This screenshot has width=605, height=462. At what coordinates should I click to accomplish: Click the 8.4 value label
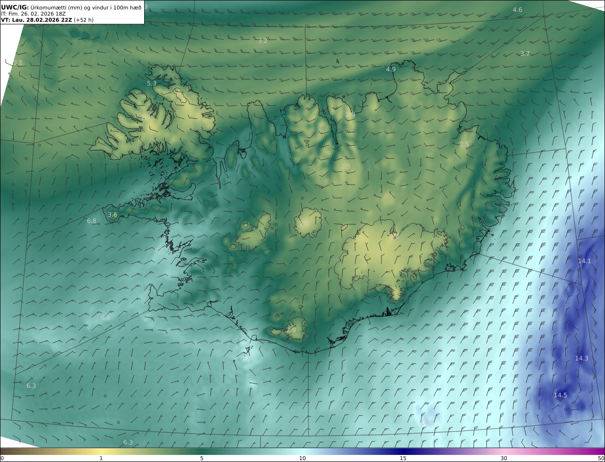105,318
